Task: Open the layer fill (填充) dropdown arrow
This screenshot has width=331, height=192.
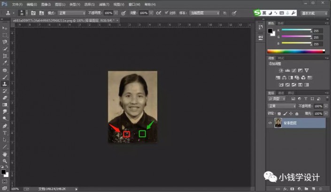Action: point(326,114)
